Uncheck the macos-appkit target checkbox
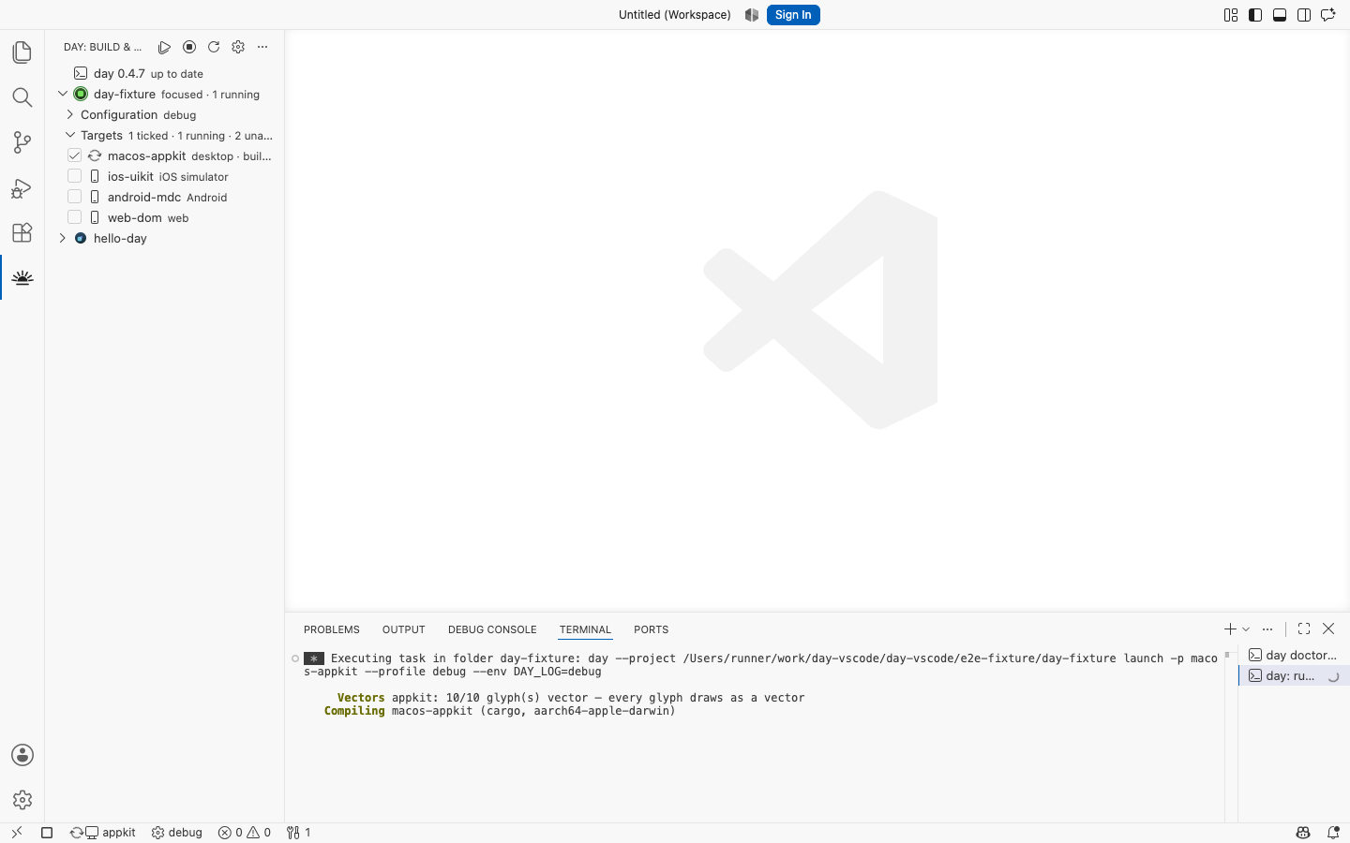The height and width of the screenshot is (843, 1350). pos(75,155)
